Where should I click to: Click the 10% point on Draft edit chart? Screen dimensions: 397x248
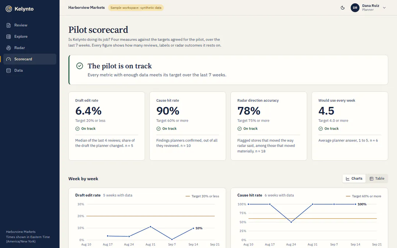click(193, 228)
